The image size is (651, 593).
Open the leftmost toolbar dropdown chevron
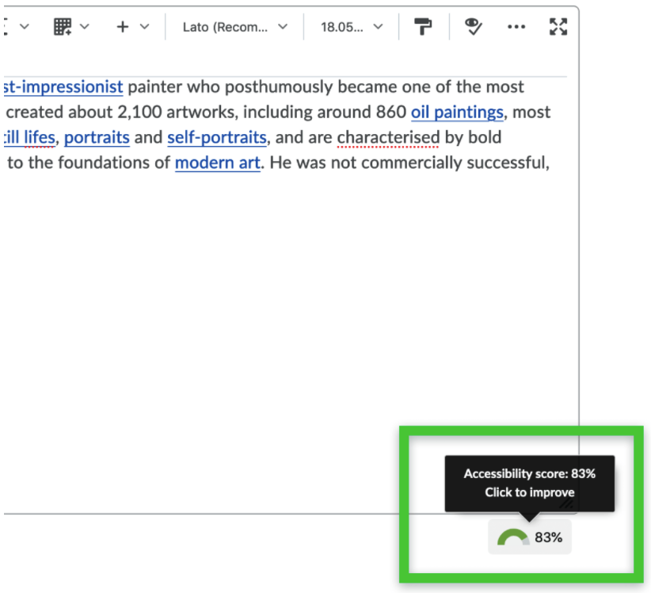click(24, 26)
